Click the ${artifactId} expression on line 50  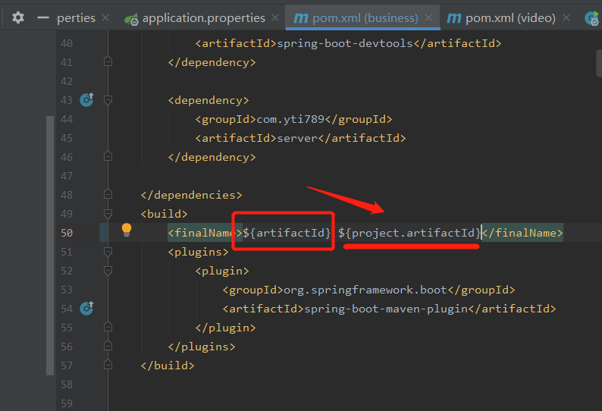pyautogui.click(x=287, y=233)
